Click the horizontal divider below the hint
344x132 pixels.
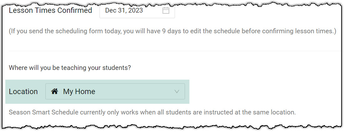pos(174,51)
